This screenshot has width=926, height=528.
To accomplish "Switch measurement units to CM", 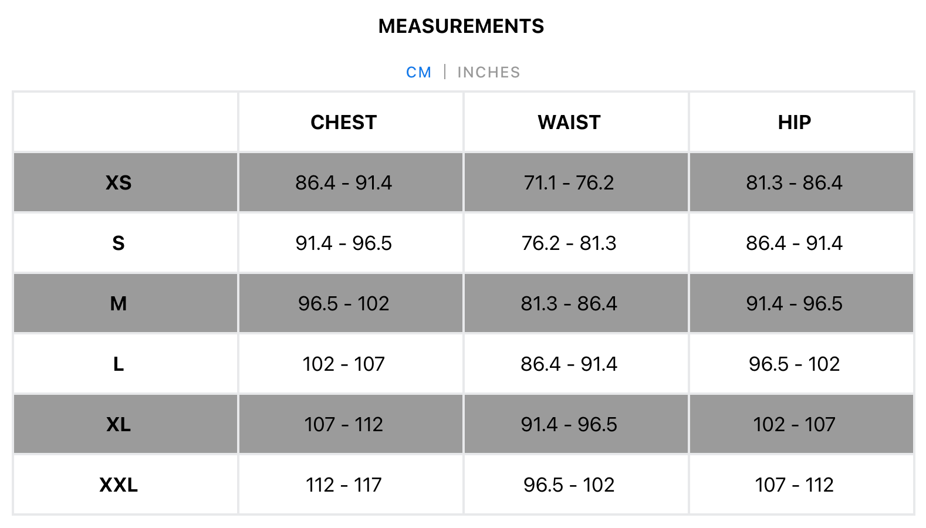I will [418, 72].
